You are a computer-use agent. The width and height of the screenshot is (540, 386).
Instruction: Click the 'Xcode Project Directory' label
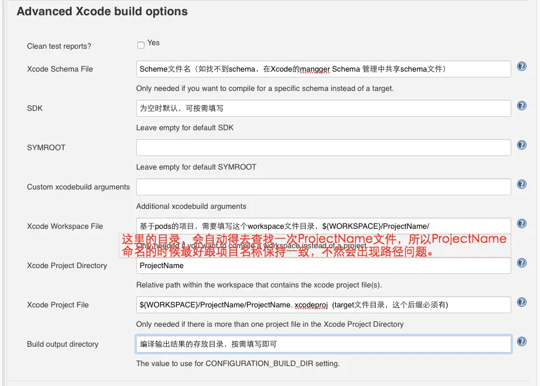tap(67, 266)
